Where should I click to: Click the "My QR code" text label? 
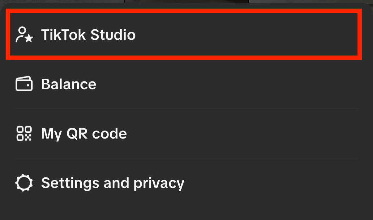(x=84, y=134)
